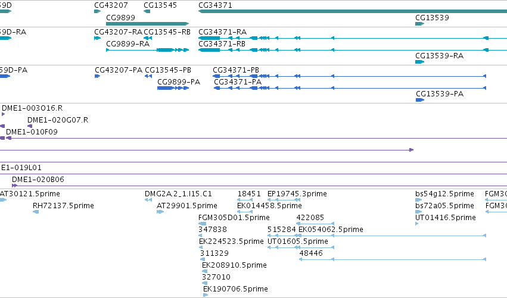Screen dimensions: 507x298
Task: Select the EK190706.5prime EST label
Action: [x=235, y=289]
